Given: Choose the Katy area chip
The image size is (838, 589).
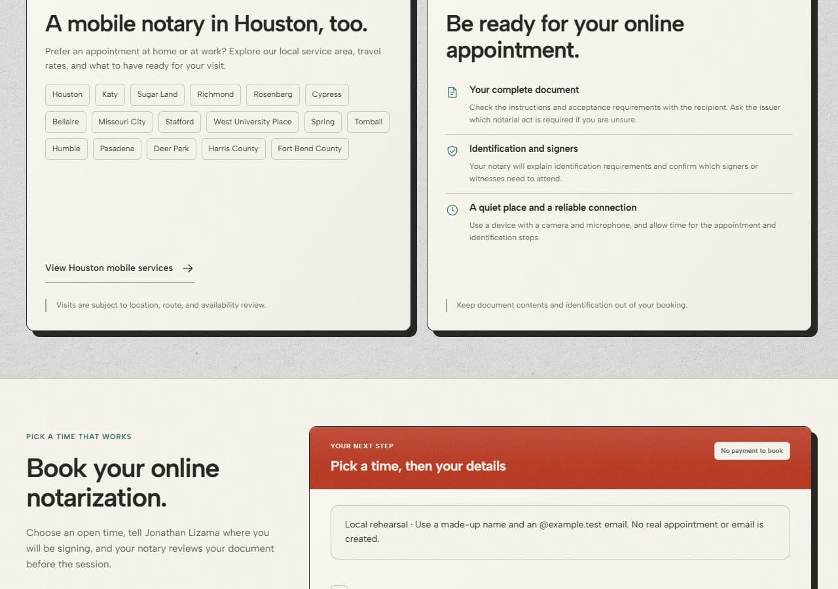Looking at the screenshot, I should [x=110, y=94].
